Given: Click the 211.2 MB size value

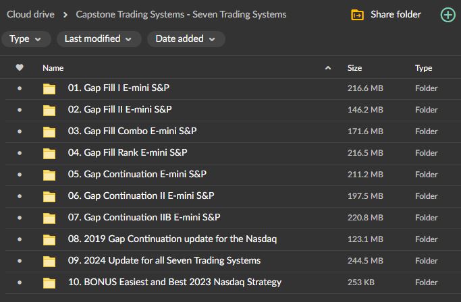Looking at the screenshot, I should [x=365, y=175].
